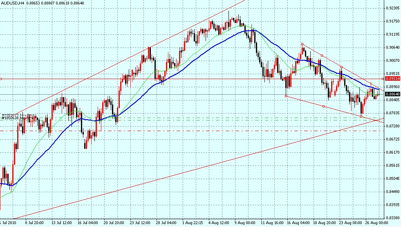This screenshot has width=401, height=227.
Task: Click the 16 Aug 04:00 time axis label
Action: coord(298,223)
